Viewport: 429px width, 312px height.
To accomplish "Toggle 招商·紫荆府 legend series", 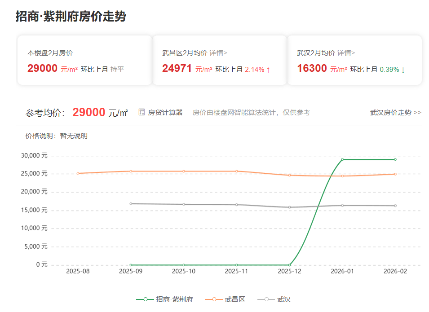I will click(x=165, y=299).
